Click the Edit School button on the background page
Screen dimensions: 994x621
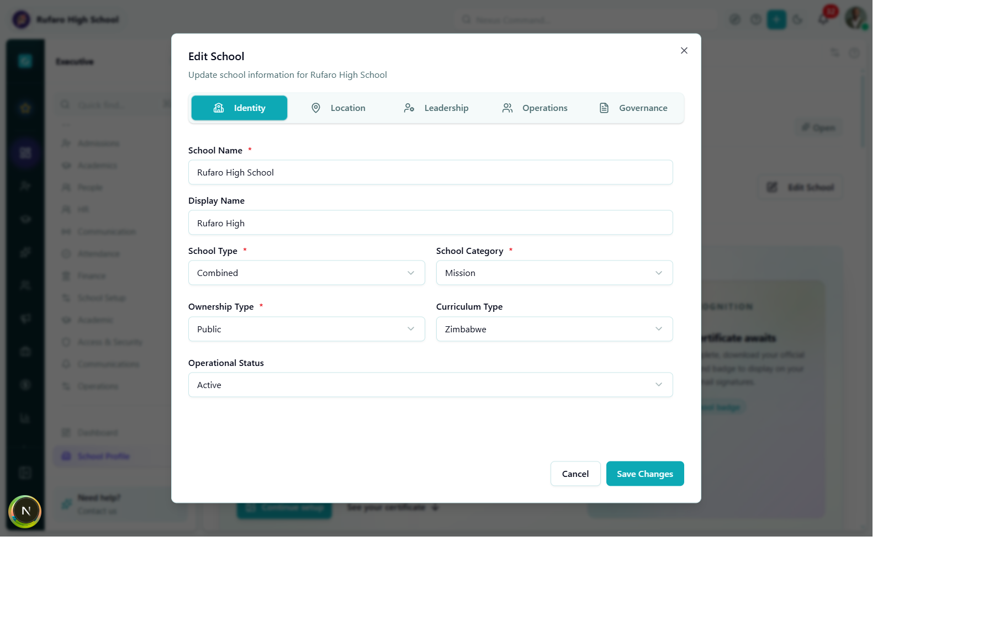800,188
